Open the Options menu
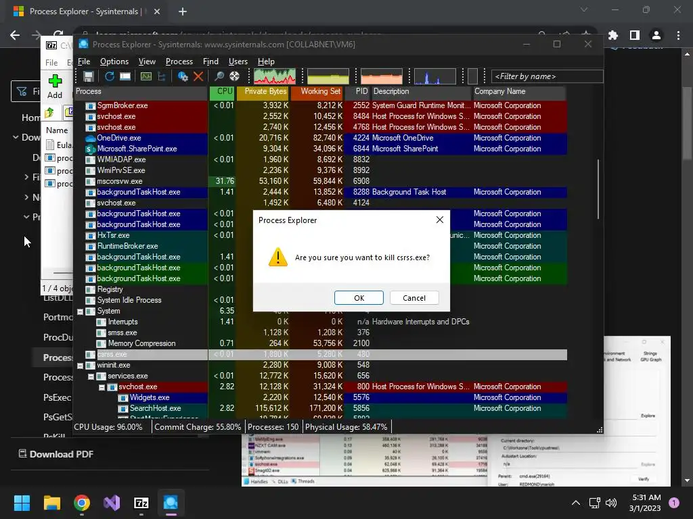The width and height of the screenshot is (693, 519). click(114, 61)
